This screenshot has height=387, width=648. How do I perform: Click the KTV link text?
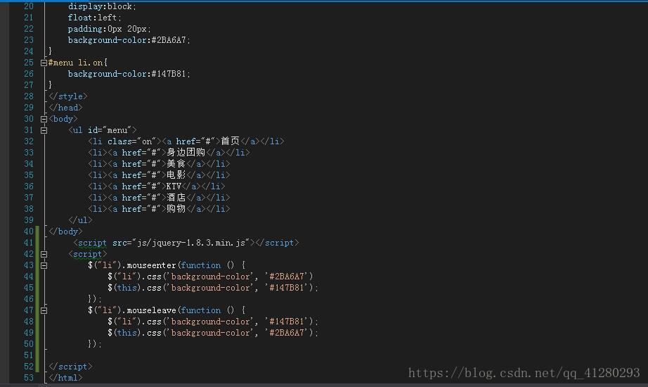click(x=174, y=186)
